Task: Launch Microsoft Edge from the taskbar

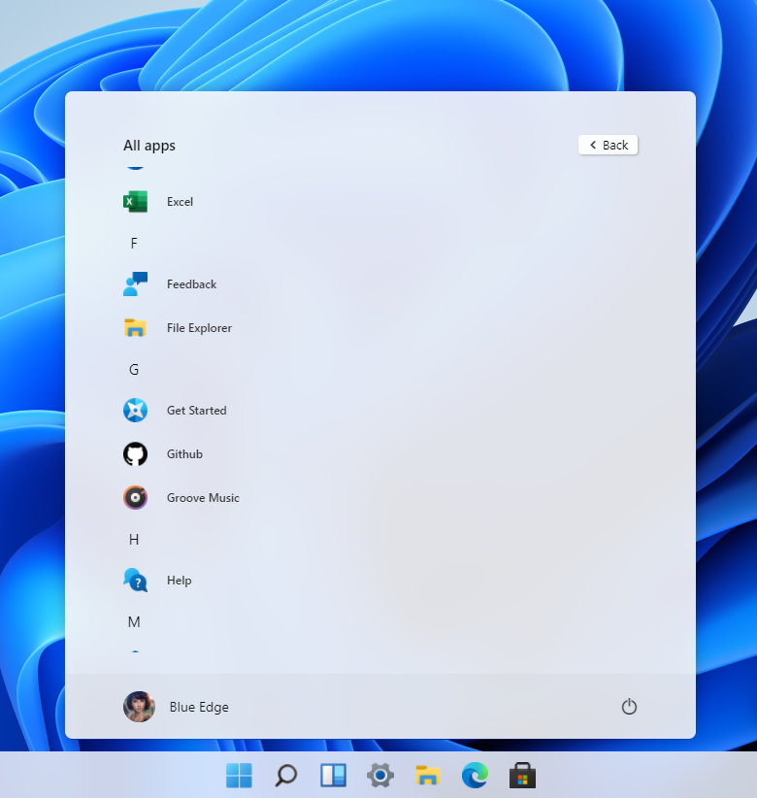Action: (x=476, y=776)
